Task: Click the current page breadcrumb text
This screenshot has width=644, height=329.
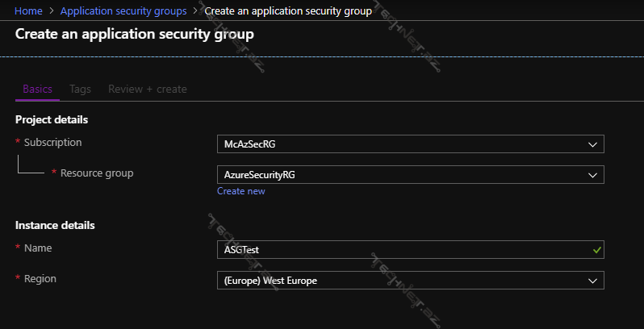Action: (x=288, y=11)
